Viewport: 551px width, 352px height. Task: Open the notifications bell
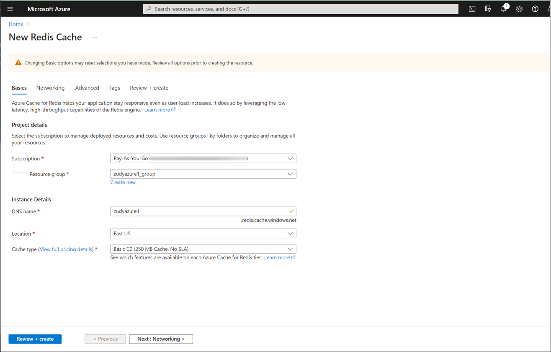click(504, 9)
